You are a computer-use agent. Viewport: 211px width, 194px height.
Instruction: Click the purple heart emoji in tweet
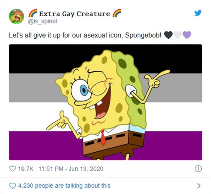coord(187,35)
